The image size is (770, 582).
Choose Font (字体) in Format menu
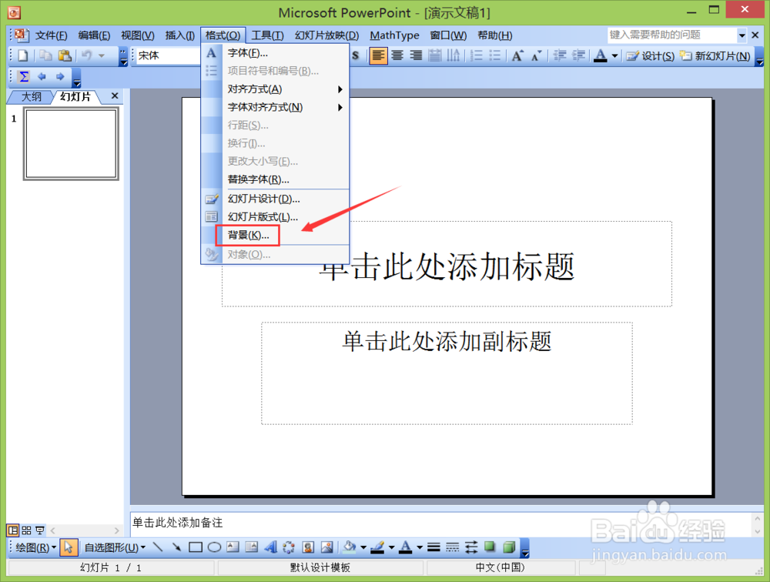[275, 53]
